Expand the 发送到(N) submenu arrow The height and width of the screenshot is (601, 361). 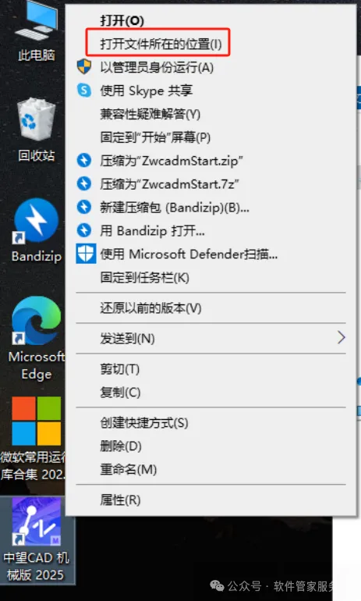click(341, 338)
